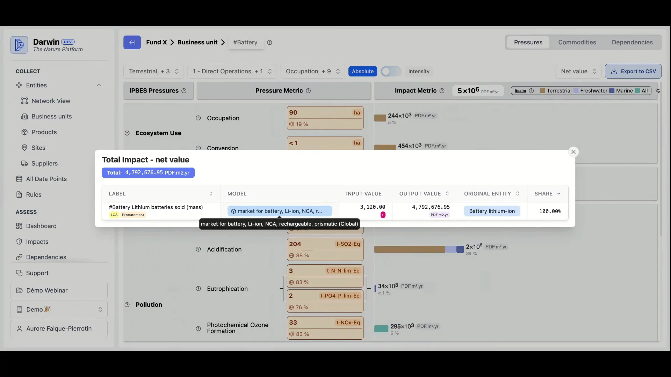Click the info icon beside IPBES Pressures
Viewport: 671px width, 377px height.
pos(184,91)
